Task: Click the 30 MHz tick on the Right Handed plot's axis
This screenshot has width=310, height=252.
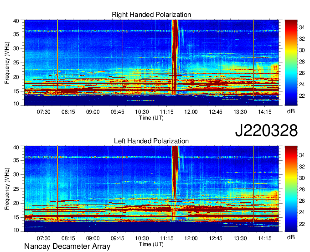Action: [16, 48]
